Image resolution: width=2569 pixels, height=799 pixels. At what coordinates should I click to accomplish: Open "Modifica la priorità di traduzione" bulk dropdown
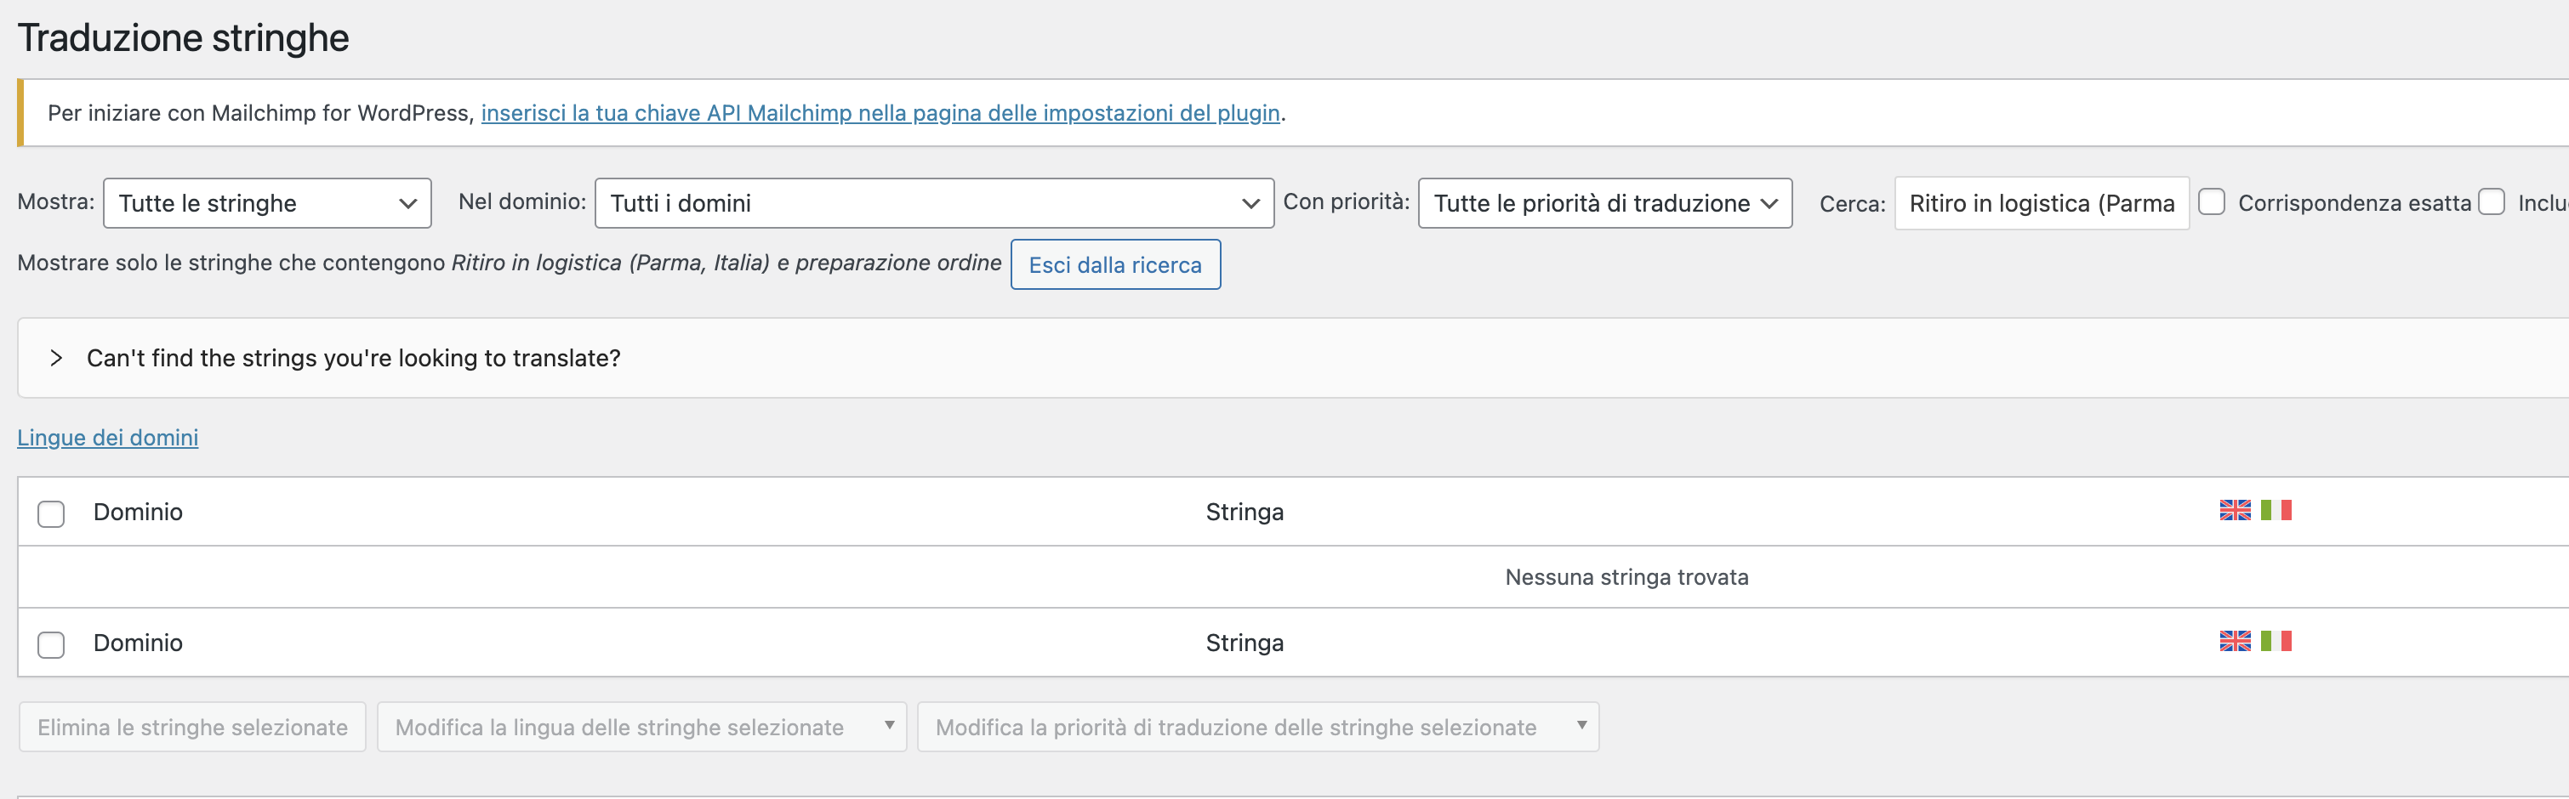(1256, 728)
